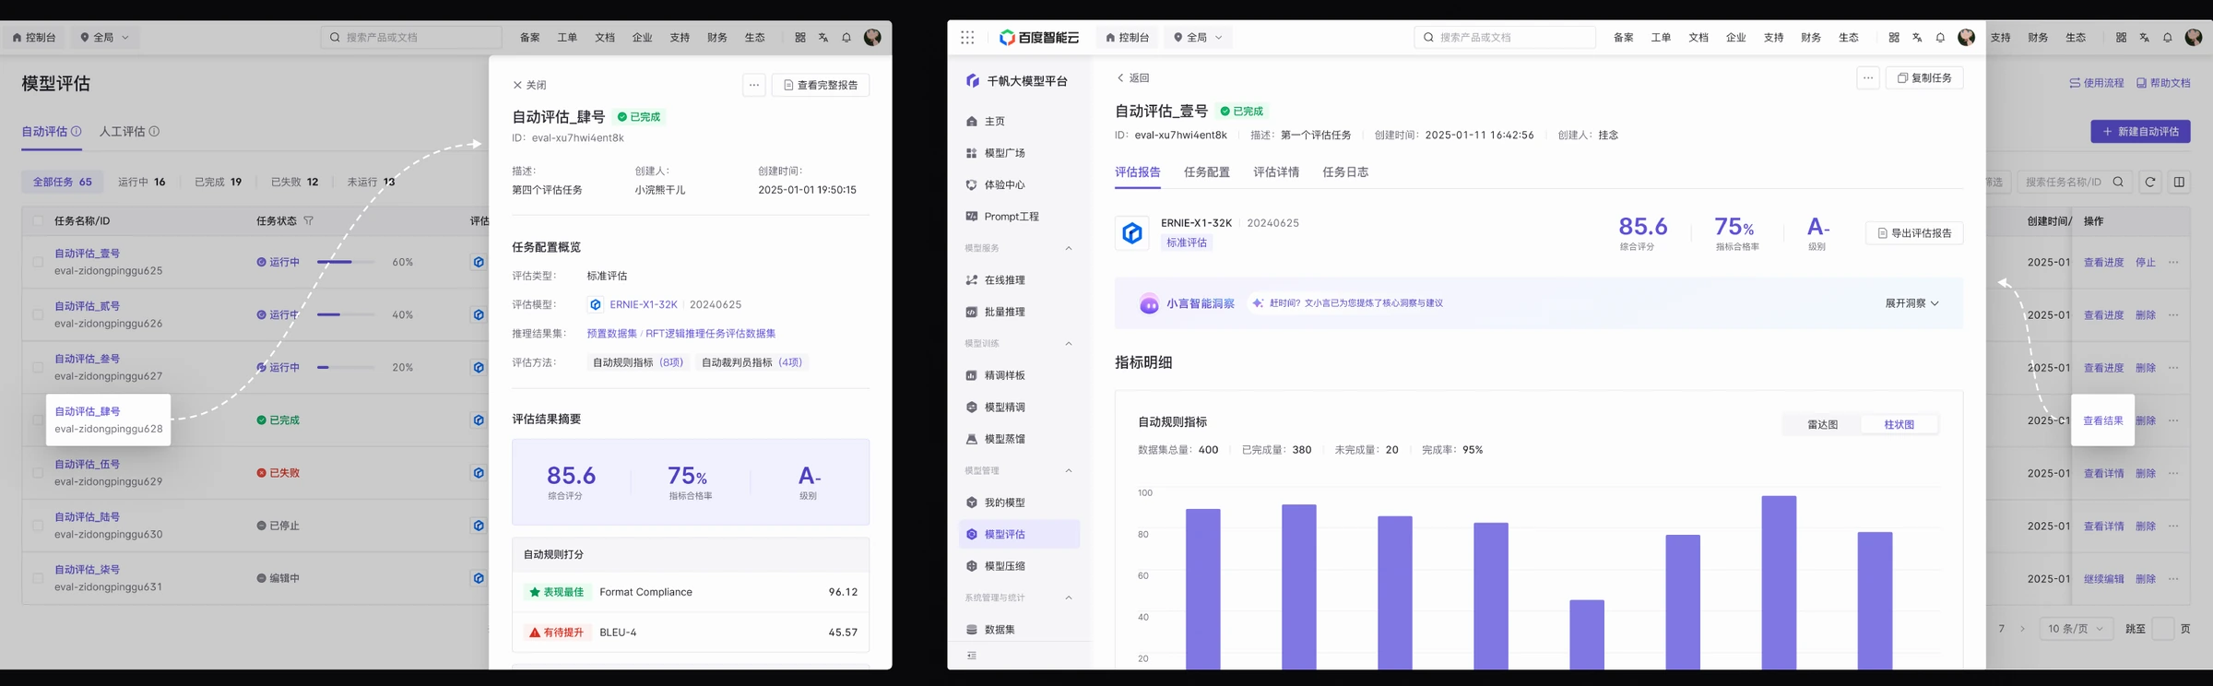Image resolution: width=2213 pixels, height=686 pixels.
Task: Click the 新建自动评估 button
Action: coord(2140,132)
